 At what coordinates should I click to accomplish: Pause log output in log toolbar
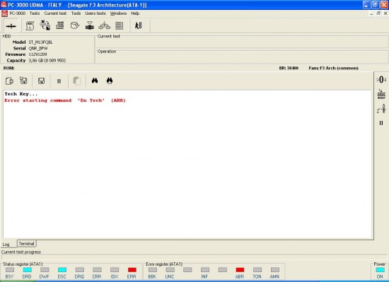click(x=59, y=81)
